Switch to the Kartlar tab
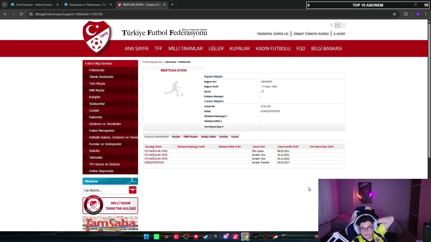Screen dimensions: 431x242 (224, 137)
